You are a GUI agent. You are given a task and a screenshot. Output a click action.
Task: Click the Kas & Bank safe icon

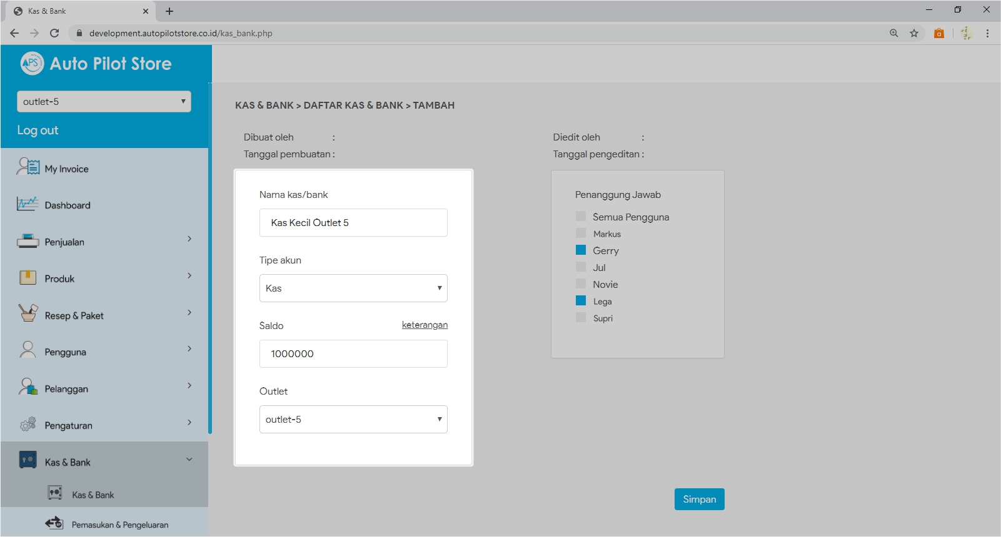pyautogui.click(x=28, y=460)
